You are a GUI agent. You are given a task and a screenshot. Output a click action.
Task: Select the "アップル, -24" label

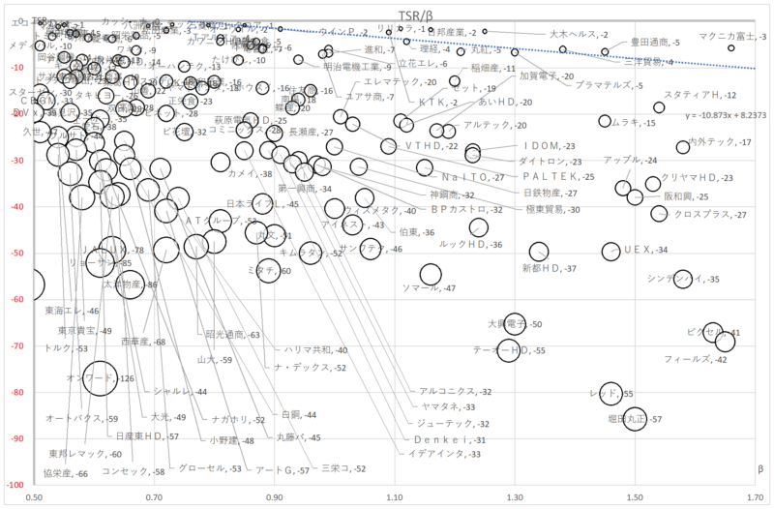coord(631,160)
